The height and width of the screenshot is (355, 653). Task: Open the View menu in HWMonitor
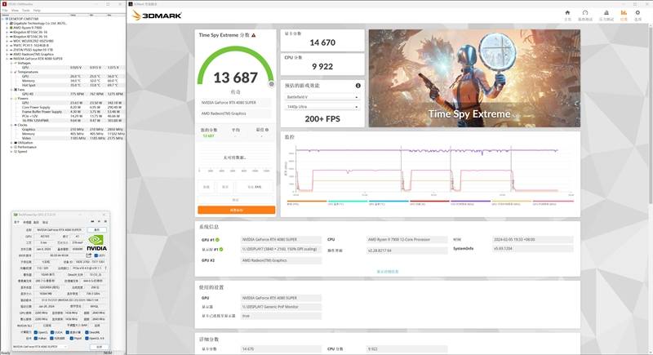[15, 11]
